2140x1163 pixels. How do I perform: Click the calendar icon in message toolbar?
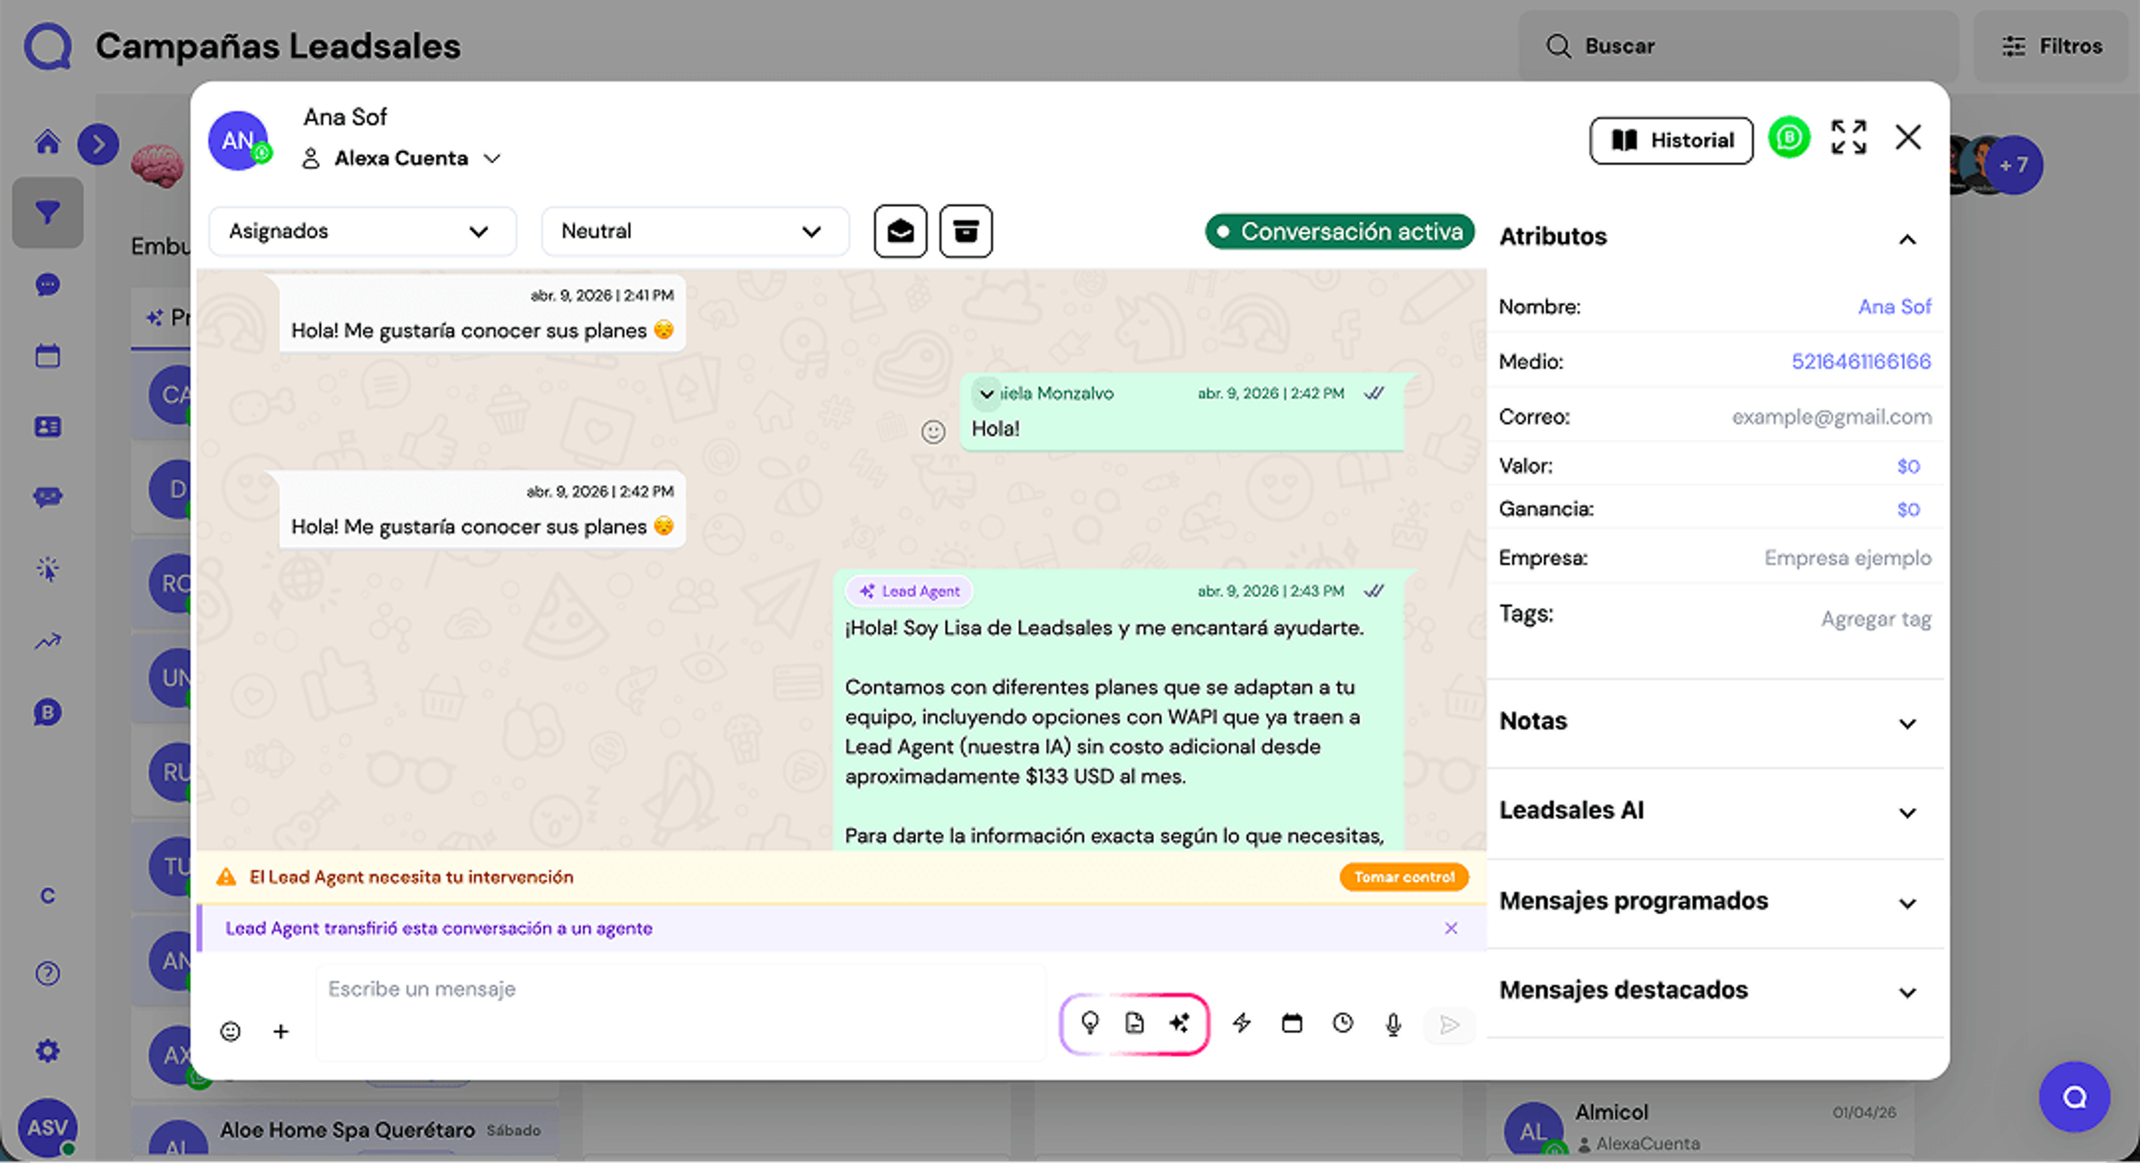click(x=1292, y=1023)
